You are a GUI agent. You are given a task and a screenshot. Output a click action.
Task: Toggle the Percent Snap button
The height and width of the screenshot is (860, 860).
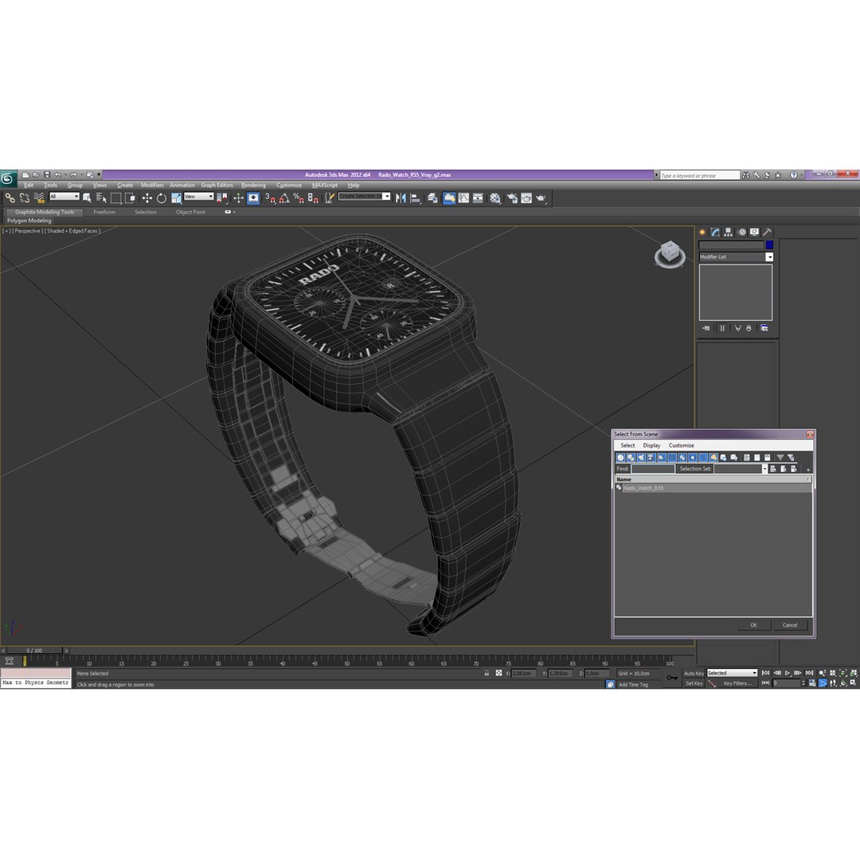click(x=299, y=198)
